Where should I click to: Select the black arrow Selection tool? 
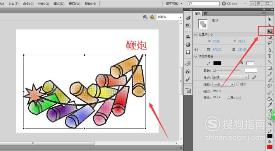[269, 19]
